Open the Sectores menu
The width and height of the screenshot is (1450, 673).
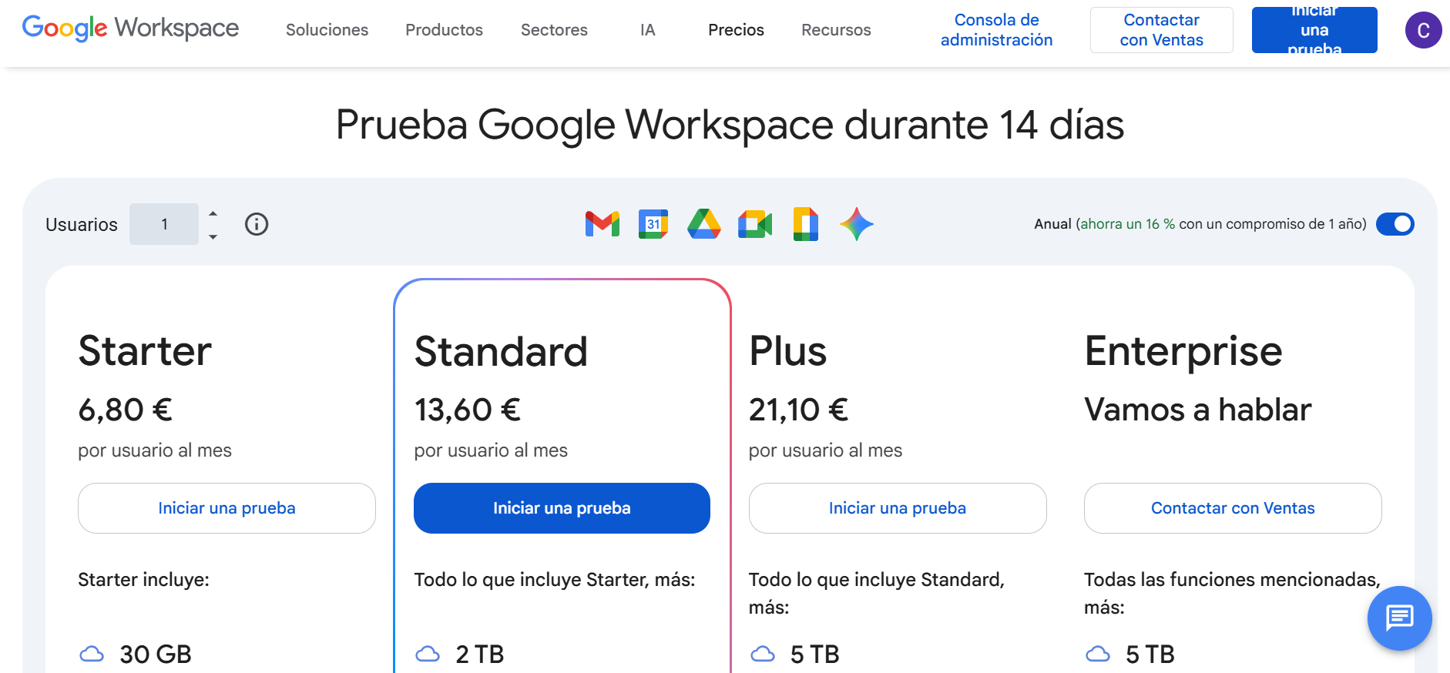(x=553, y=30)
